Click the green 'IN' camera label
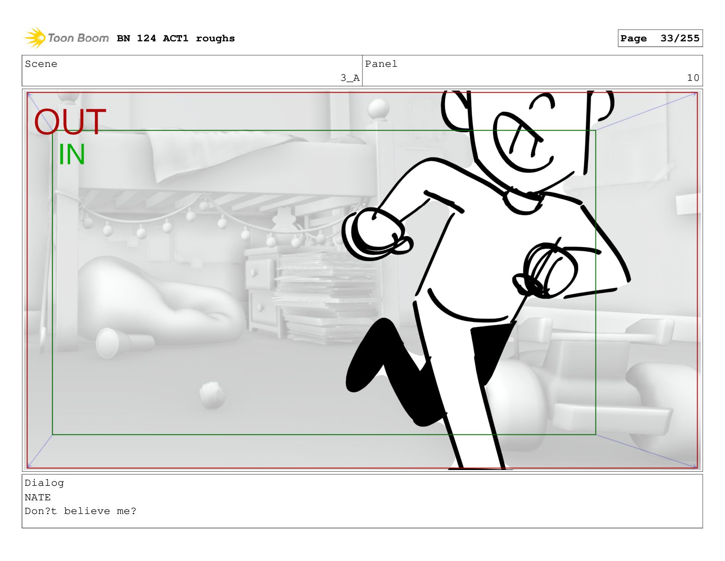Image resolution: width=725 pixels, height=561 pixels. point(72,155)
